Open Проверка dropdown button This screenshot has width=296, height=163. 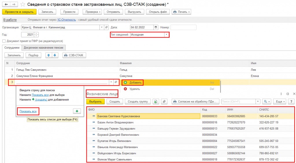(92, 12)
